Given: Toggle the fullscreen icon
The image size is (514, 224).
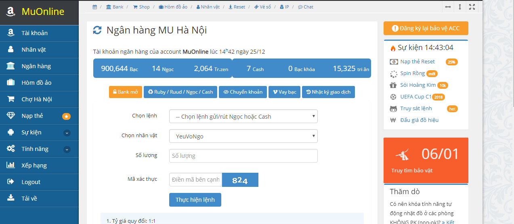Looking at the screenshot, I should click(472, 7).
